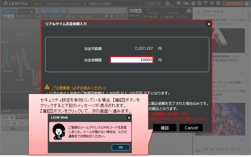The image size is (251, 157).
Task: Click the info (i) icon in top toolbar
Action: (179, 3)
